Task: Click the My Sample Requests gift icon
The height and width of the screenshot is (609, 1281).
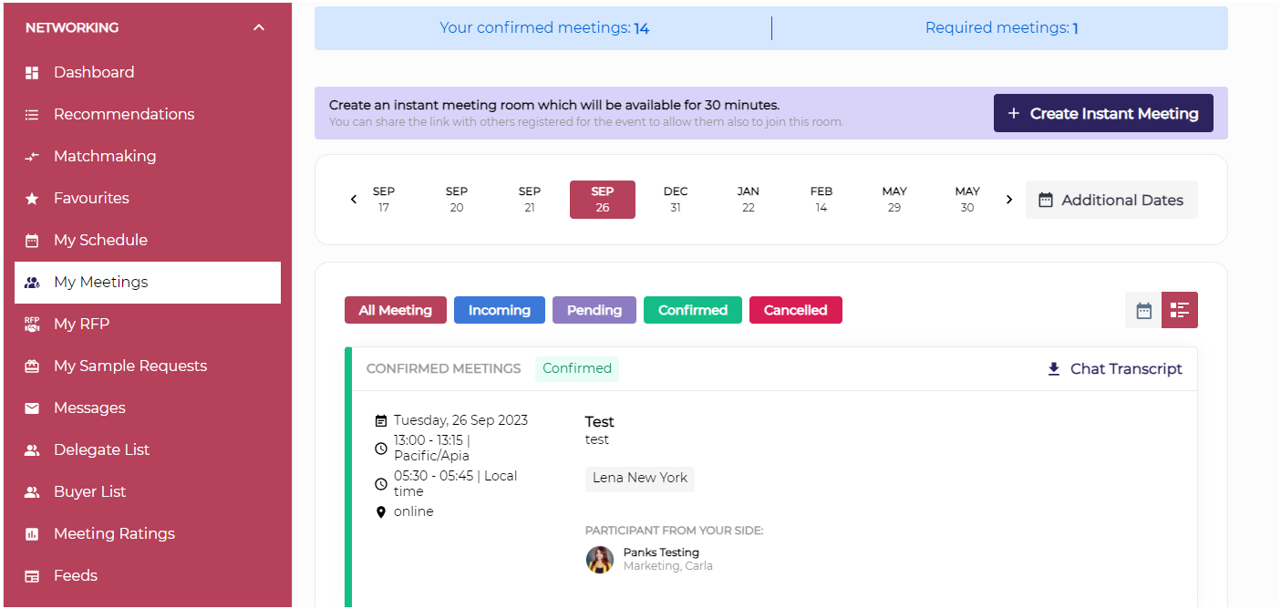Action: [32, 366]
